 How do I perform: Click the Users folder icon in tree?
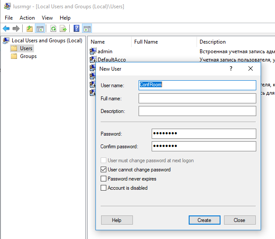tap(14, 48)
